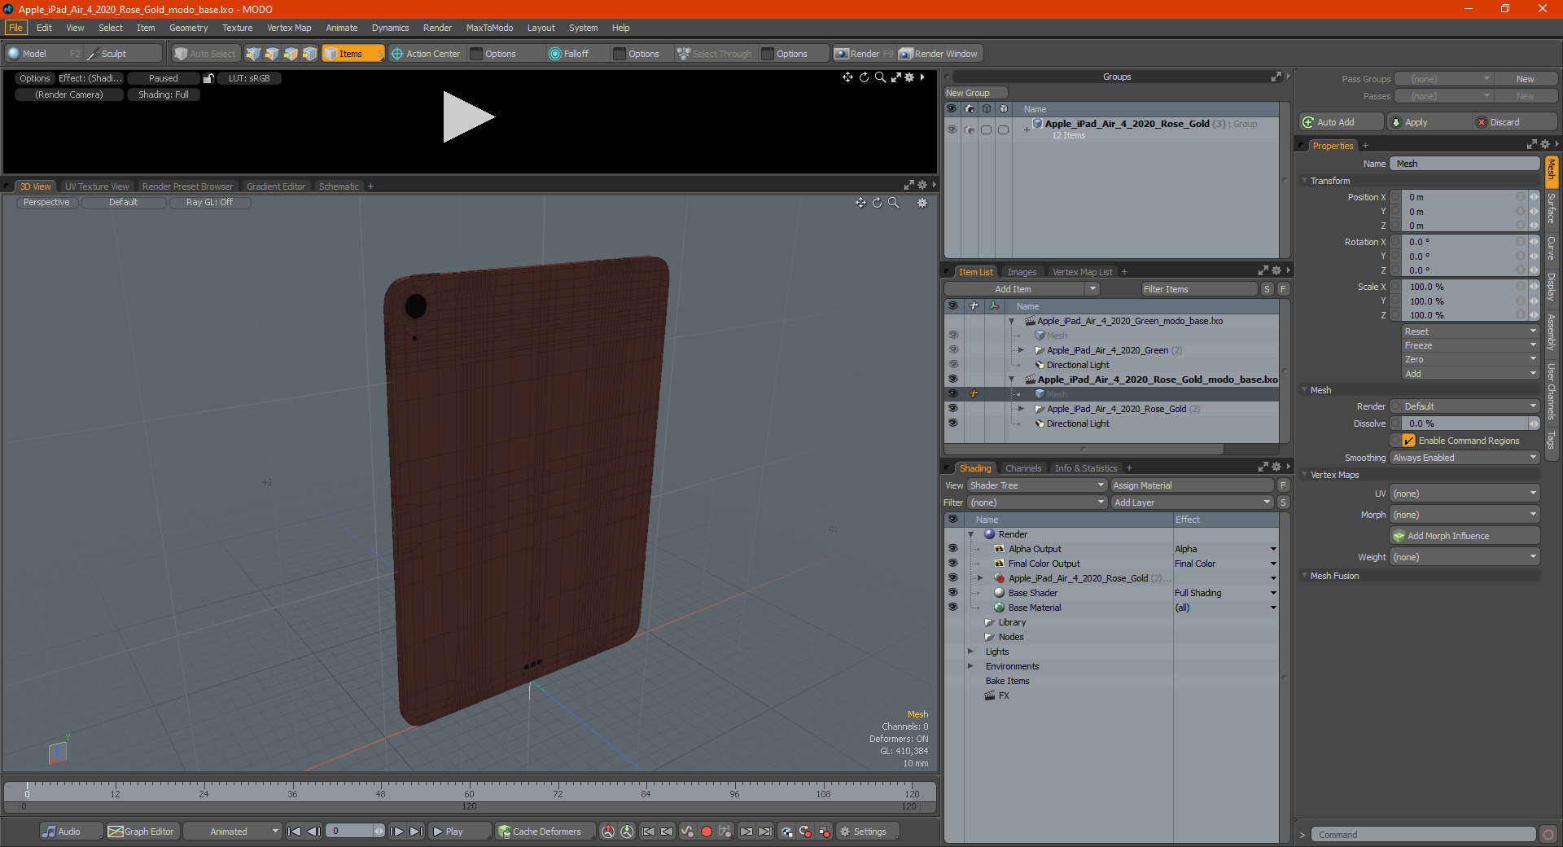
Task: Open the Add Layer dropdown
Action: pos(1192,502)
